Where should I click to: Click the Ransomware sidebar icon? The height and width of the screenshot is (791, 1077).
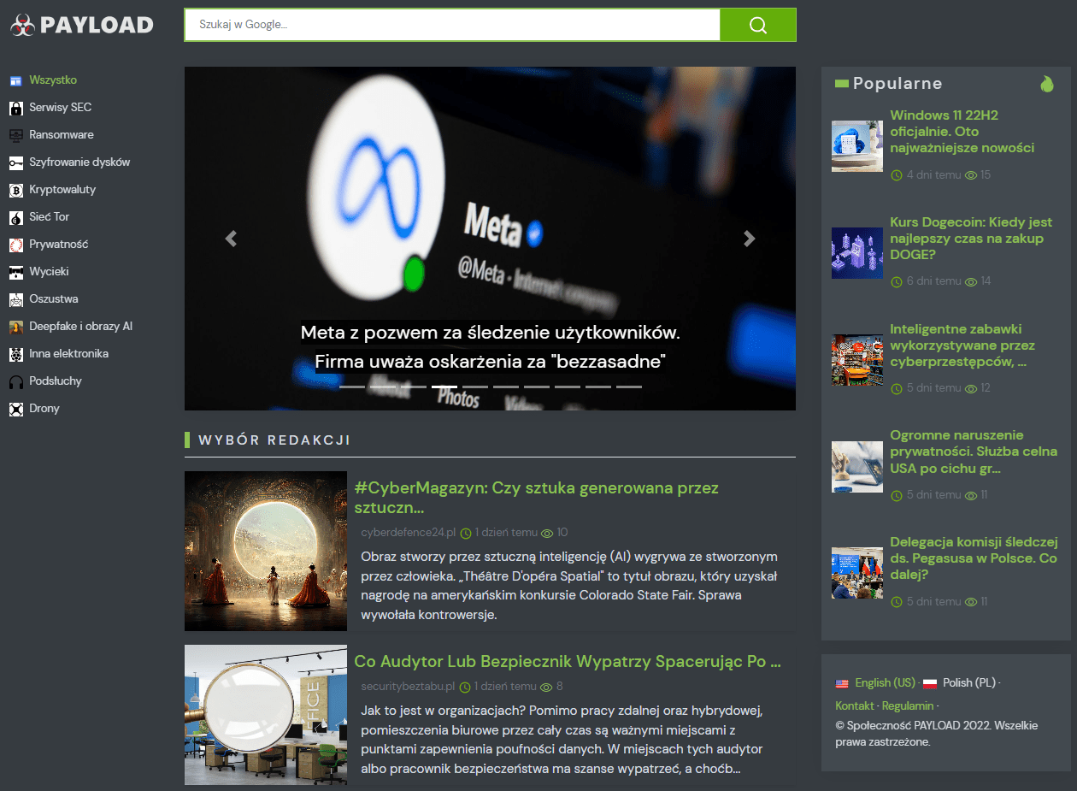point(15,135)
